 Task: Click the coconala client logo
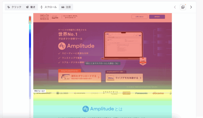80,93
